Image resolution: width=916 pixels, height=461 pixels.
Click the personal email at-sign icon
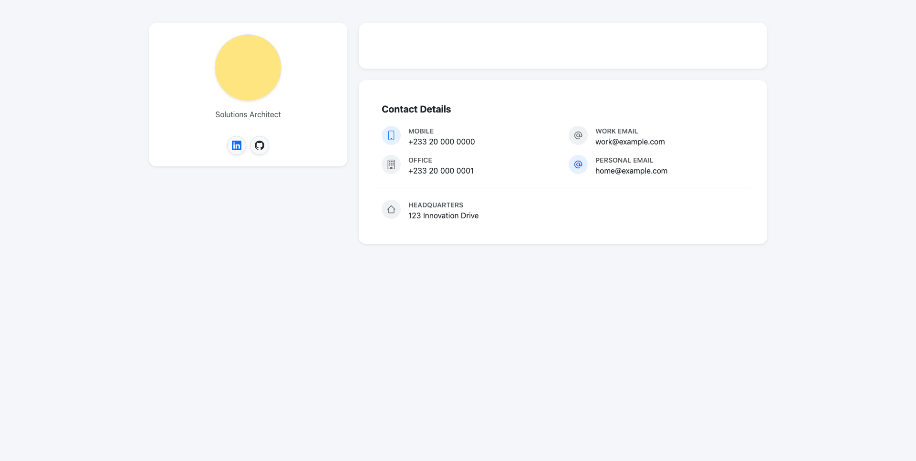pyautogui.click(x=578, y=164)
